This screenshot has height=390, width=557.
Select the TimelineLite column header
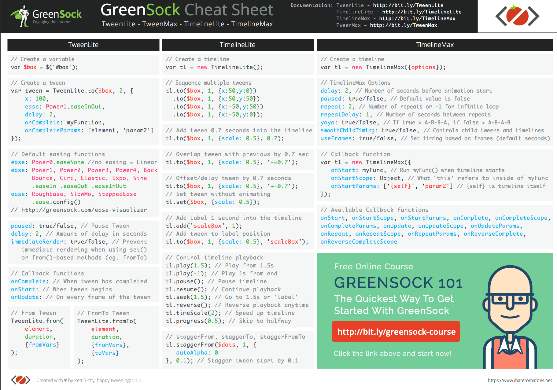[x=238, y=45]
